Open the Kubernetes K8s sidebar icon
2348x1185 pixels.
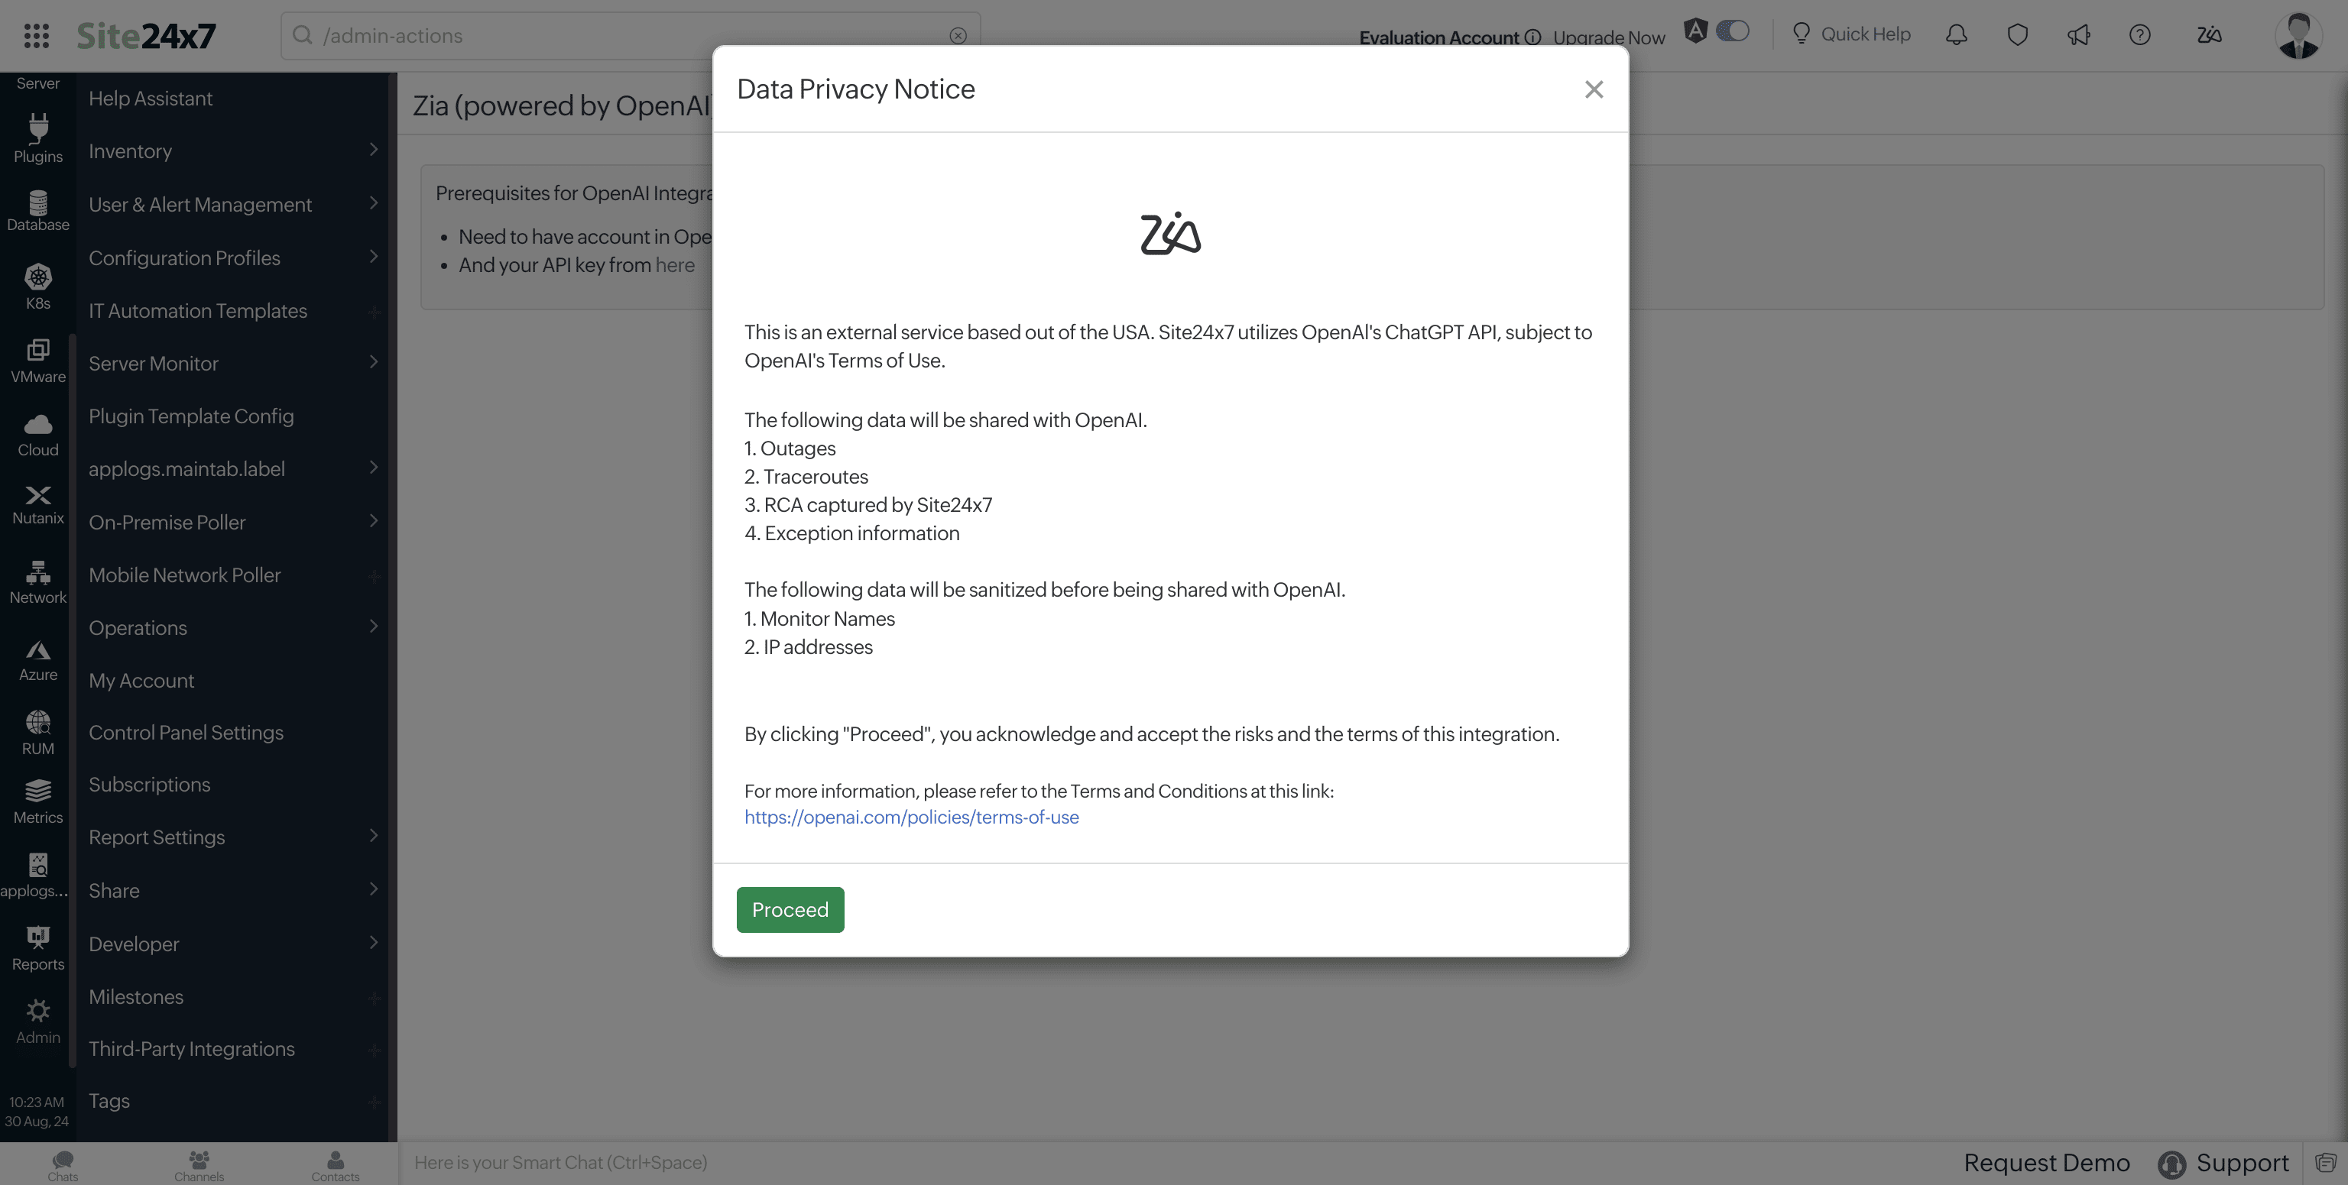click(x=38, y=285)
